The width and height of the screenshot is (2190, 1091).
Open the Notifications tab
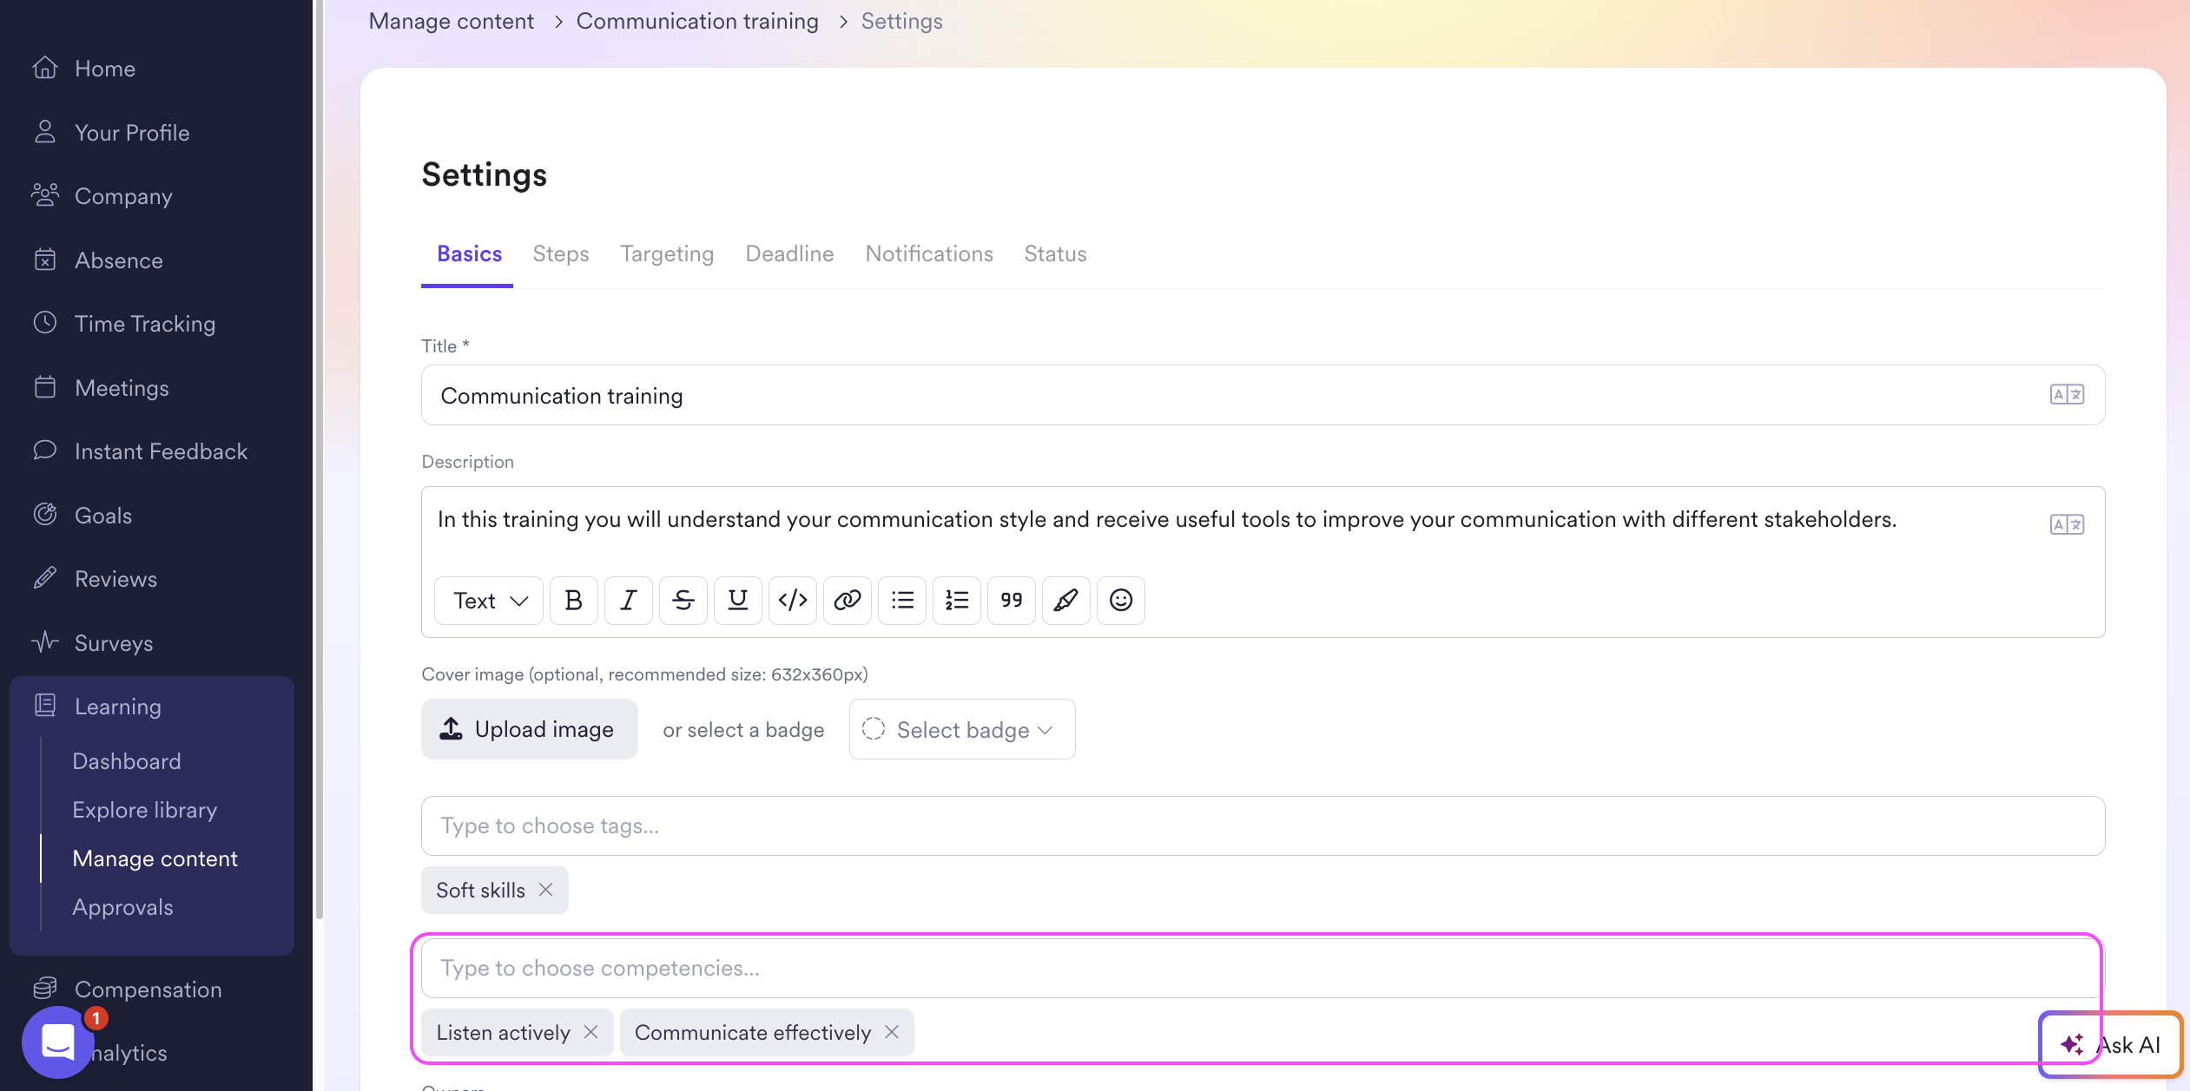(928, 253)
